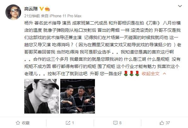Click the 21分钟前 timestamp link
Screen dimensions: 188x128
coord(32,16)
